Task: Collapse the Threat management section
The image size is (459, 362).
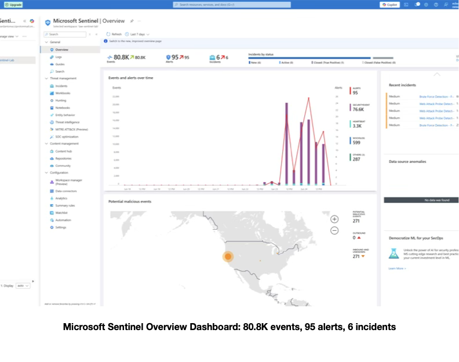Action: tap(46, 78)
